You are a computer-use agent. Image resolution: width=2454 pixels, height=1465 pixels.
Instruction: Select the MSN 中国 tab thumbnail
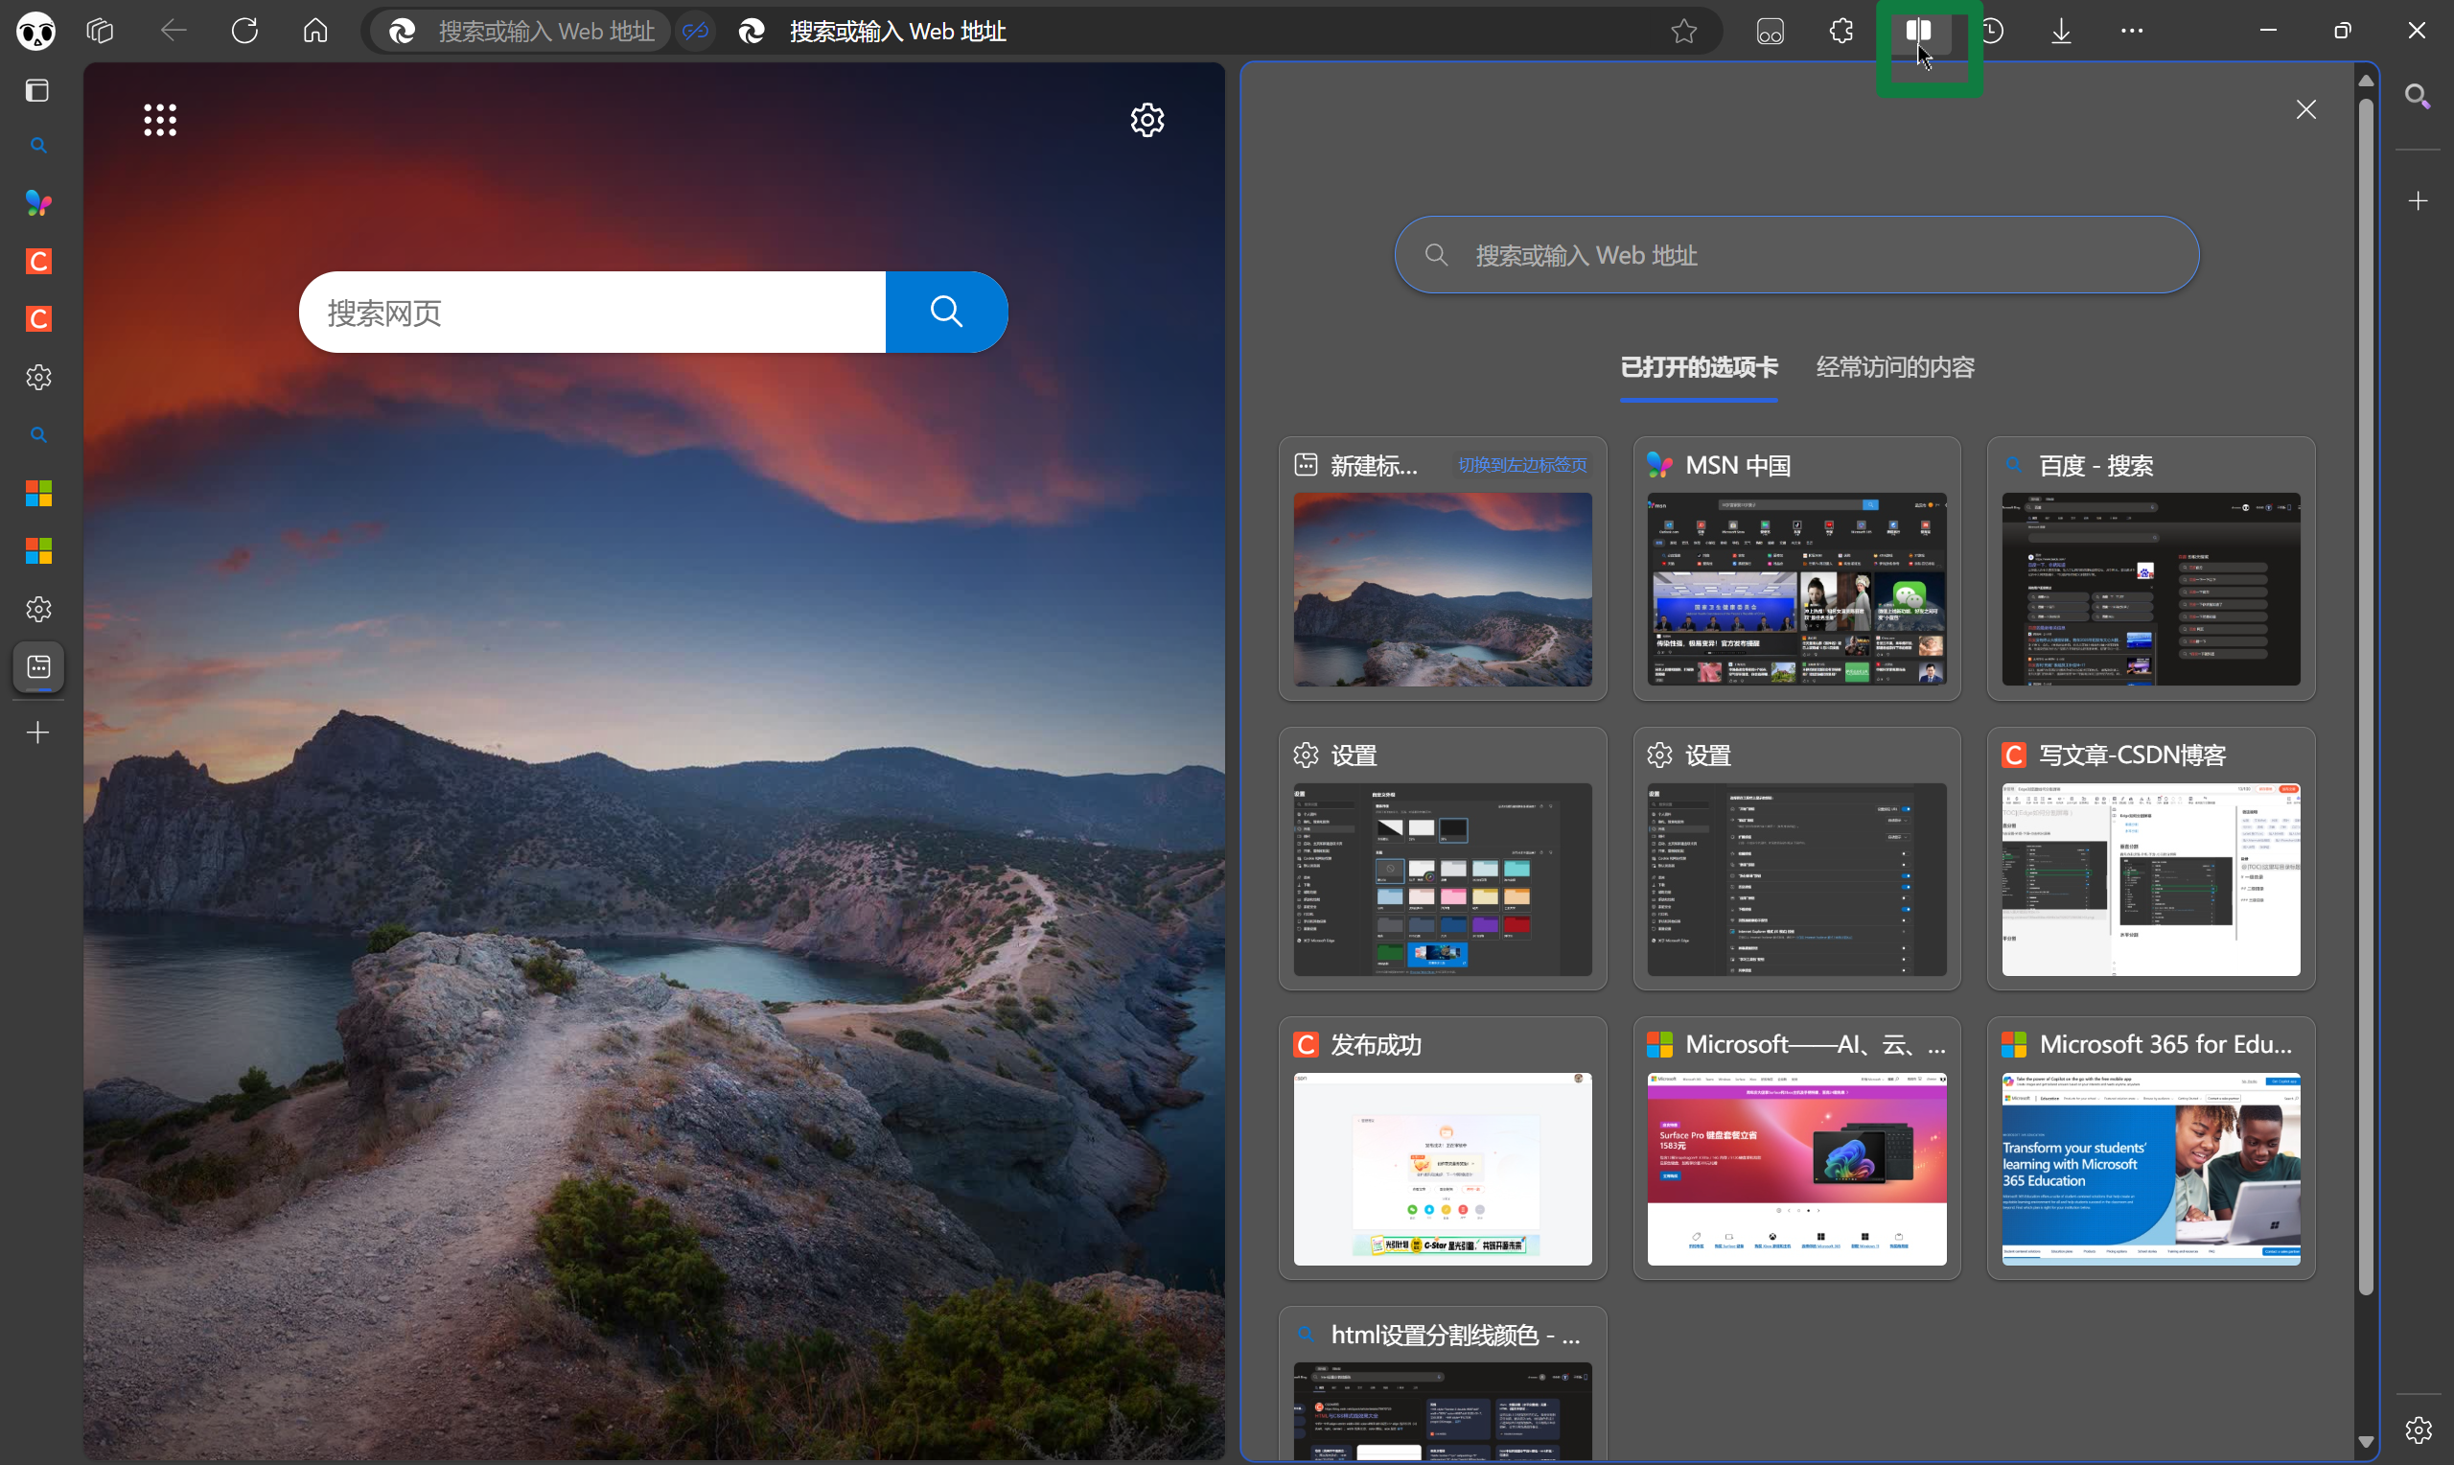(x=1795, y=588)
